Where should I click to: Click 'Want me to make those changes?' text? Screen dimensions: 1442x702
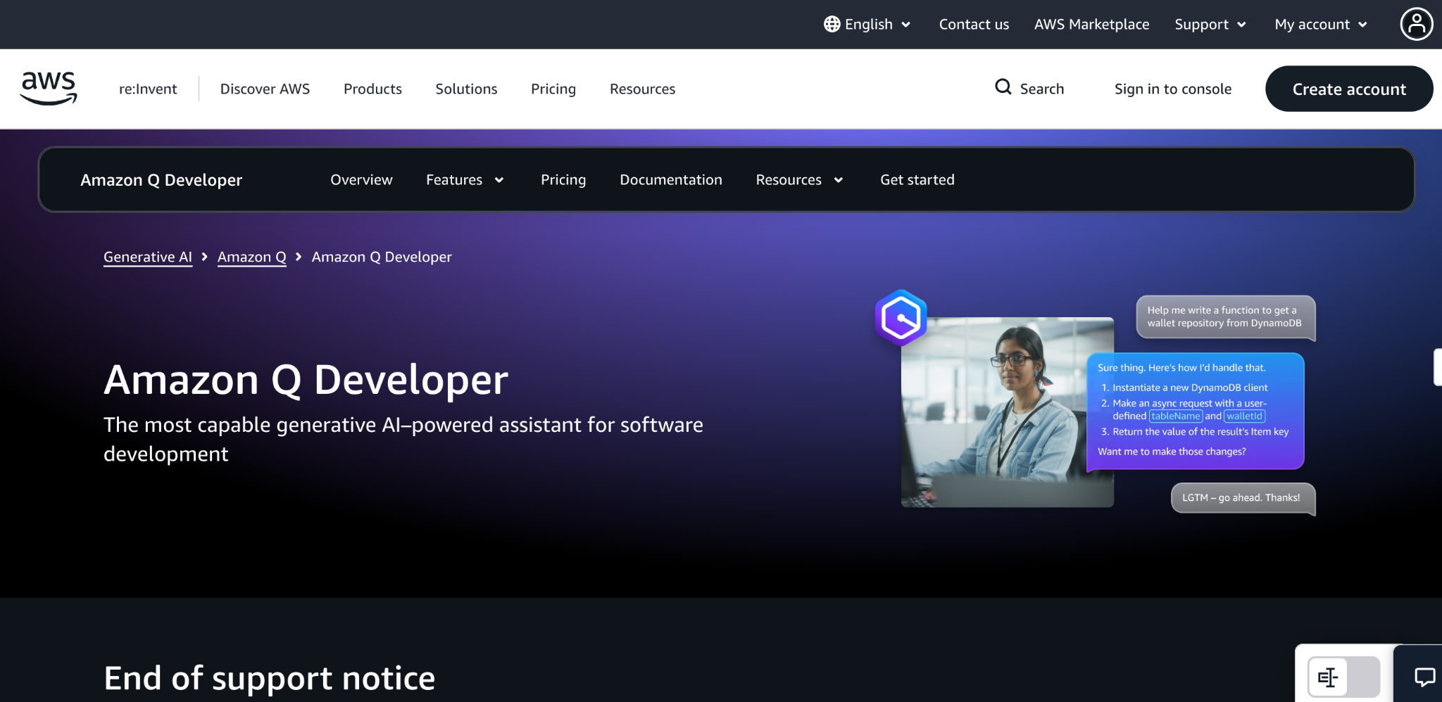(x=1172, y=452)
